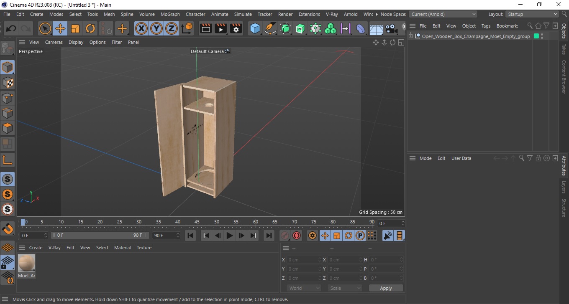Screen dimensions: 569x304
Task: Go to end of animation
Action: point(269,236)
